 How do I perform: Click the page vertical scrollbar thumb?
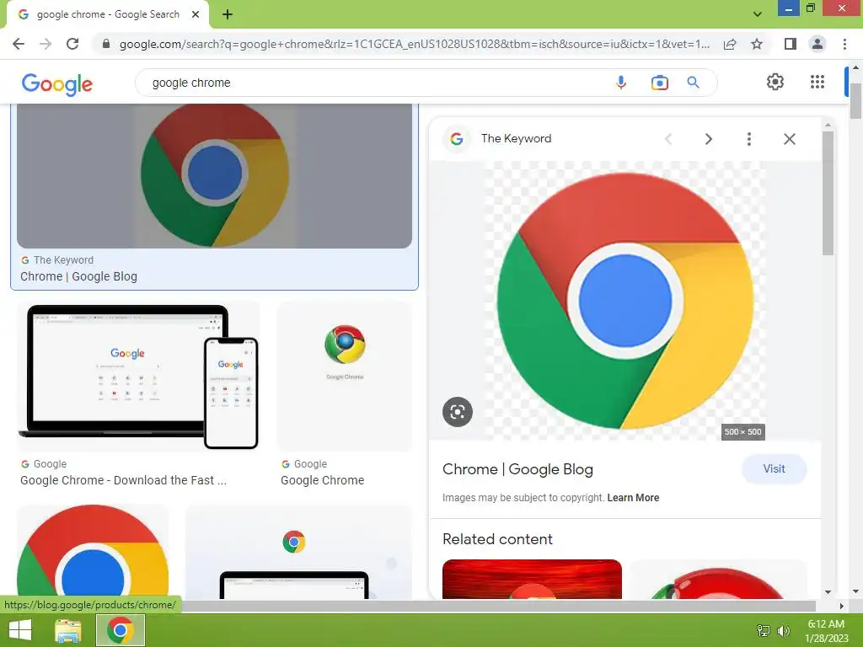tap(855, 101)
